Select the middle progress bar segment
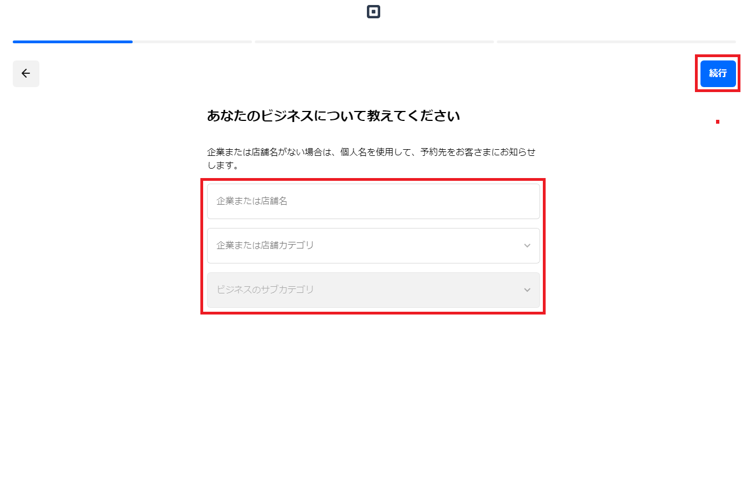 click(374, 42)
